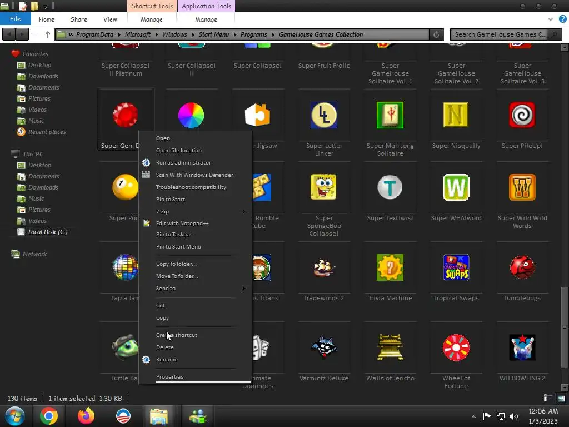
Task: Expand the 7-Zip submenu arrow
Action: point(243,212)
